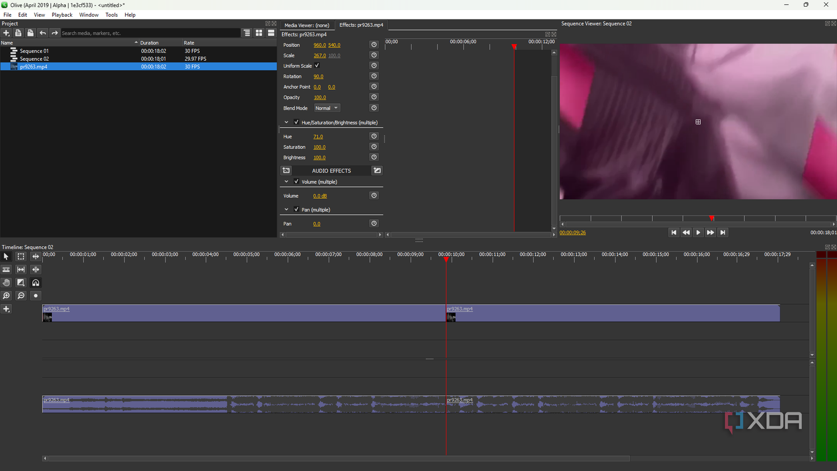Open Project panel New (plus) menu

[6, 33]
